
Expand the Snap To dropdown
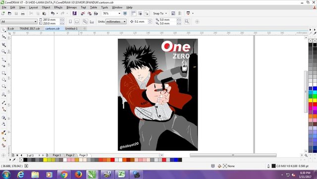tap(166, 13)
